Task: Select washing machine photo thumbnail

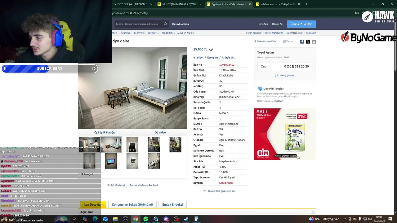Action: [154, 161]
